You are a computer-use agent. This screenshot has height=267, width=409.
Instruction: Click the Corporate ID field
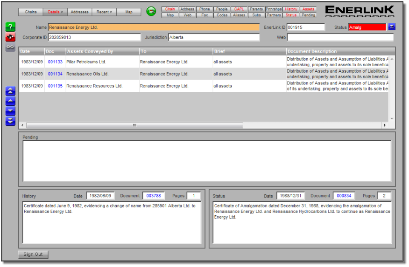pyautogui.click(x=94, y=37)
